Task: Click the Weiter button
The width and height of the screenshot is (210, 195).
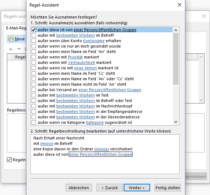Action: pyautogui.click(x=137, y=188)
